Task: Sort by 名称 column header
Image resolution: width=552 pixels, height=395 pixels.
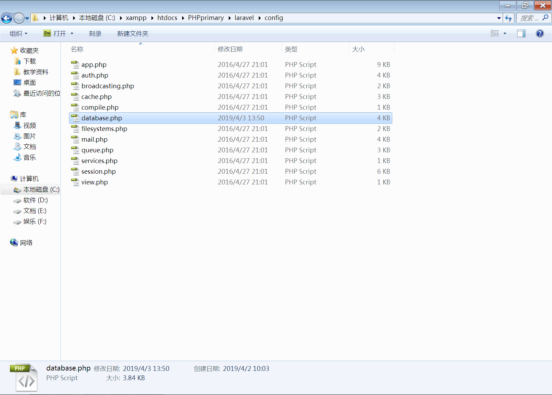Action: click(x=77, y=49)
